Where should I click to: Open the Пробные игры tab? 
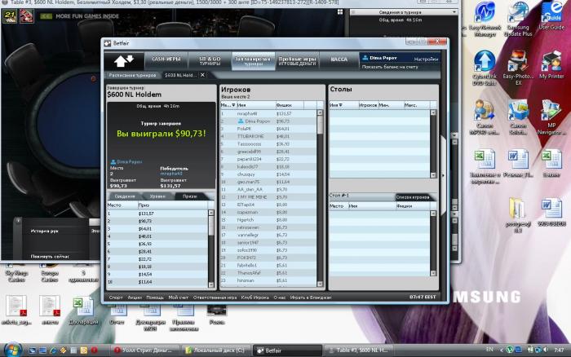click(x=297, y=60)
